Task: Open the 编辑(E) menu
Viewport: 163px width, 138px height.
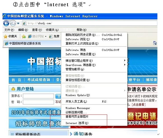Action: [23, 30]
